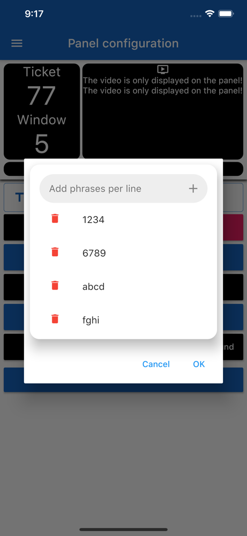The width and height of the screenshot is (247, 536).
Task: Select the 1234 phrase row
Action: pos(124,219)
